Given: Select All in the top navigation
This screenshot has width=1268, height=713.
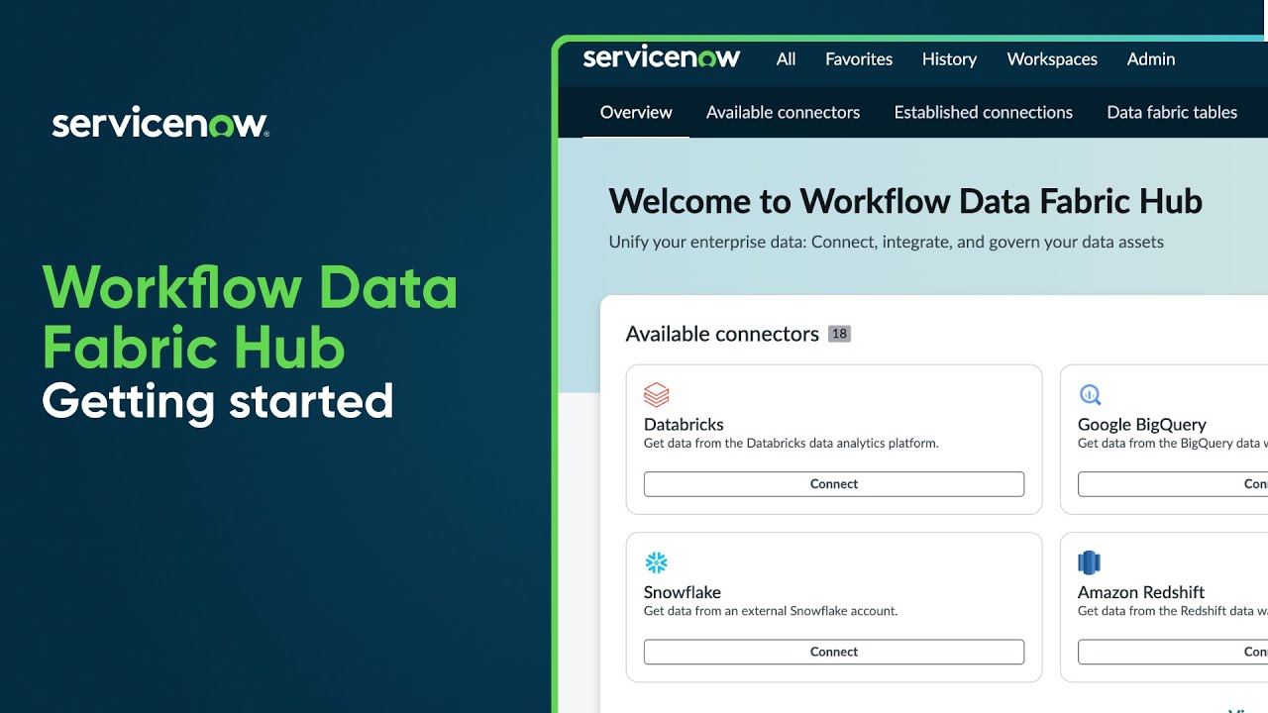Looking at the screenshot, I should point(785,59).
